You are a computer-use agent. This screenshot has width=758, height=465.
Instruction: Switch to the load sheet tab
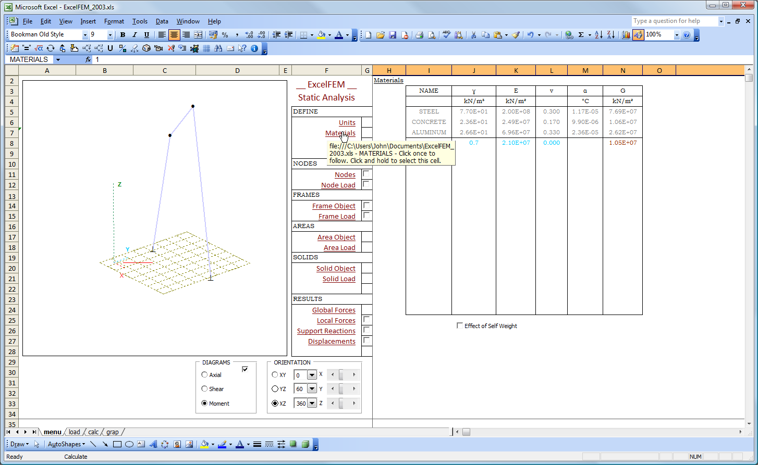point(75,432)
